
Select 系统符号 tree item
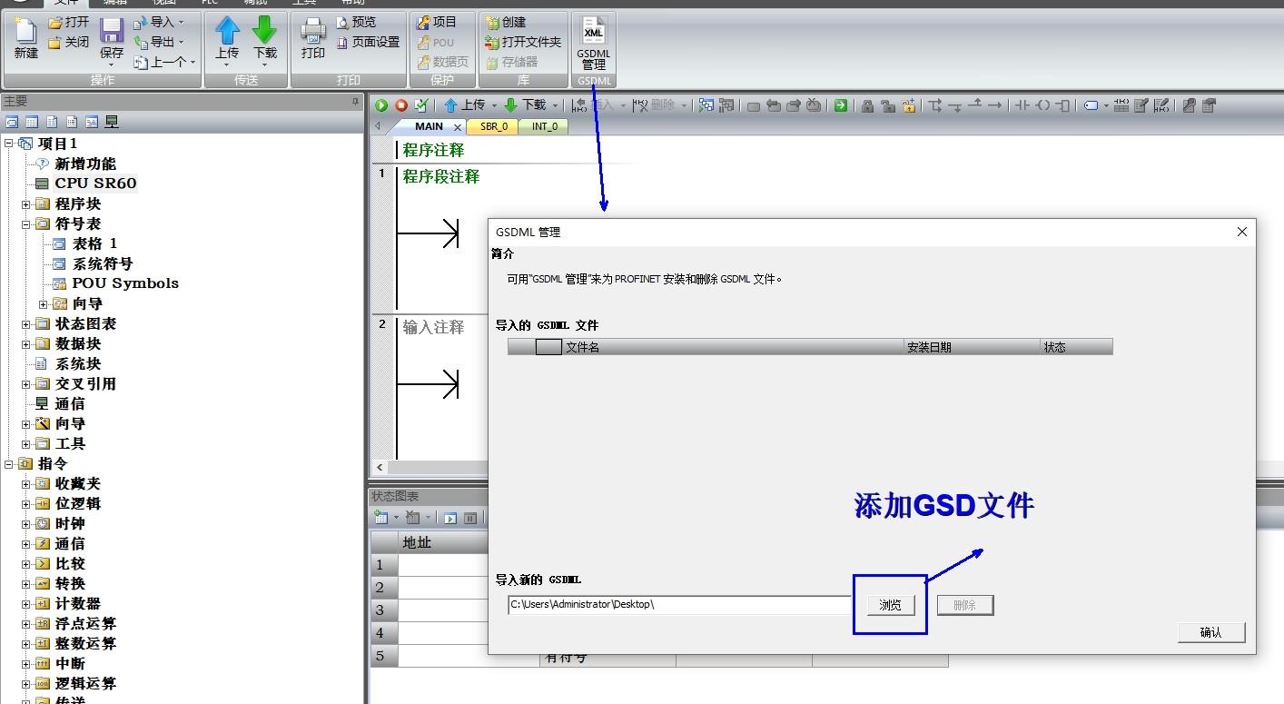click(x=103, y=263)
